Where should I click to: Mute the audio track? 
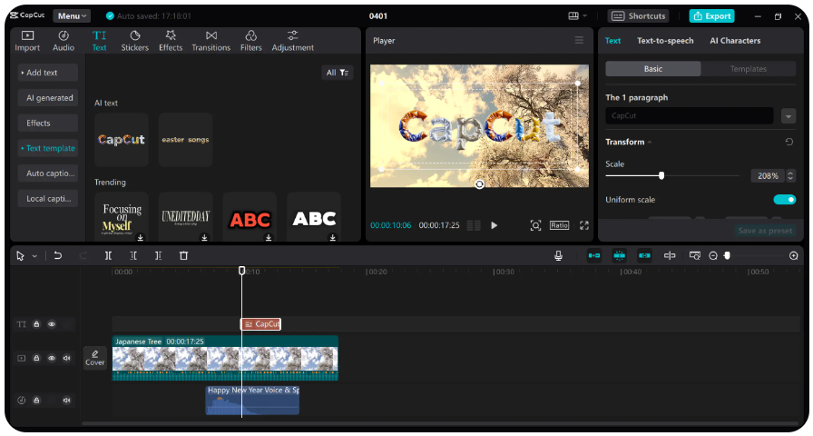(66, 401)
